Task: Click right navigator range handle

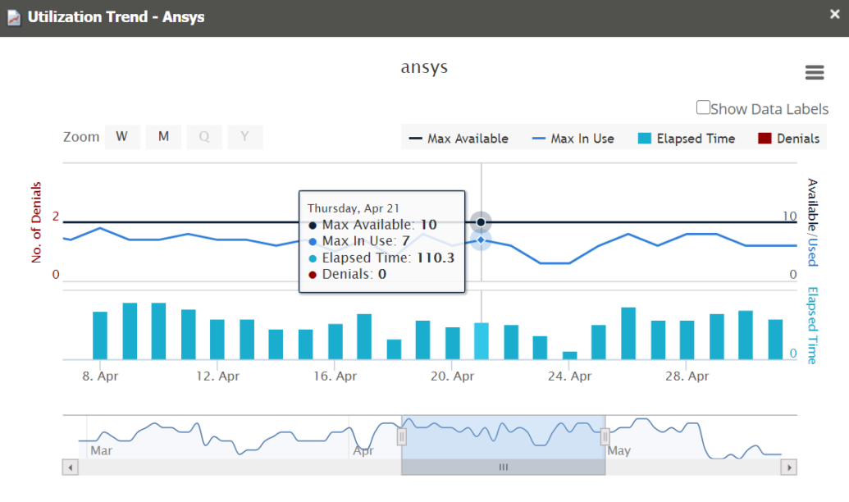Action: [x=605, y=436]
